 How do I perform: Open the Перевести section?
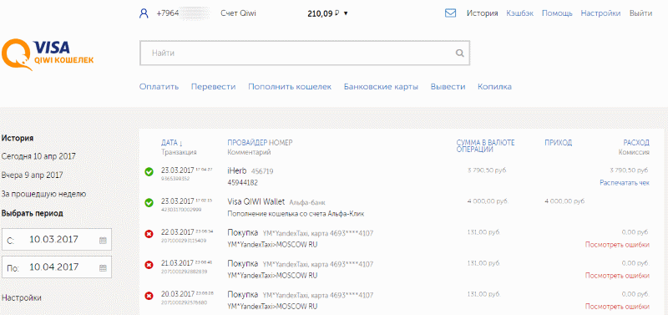(213, 87)
